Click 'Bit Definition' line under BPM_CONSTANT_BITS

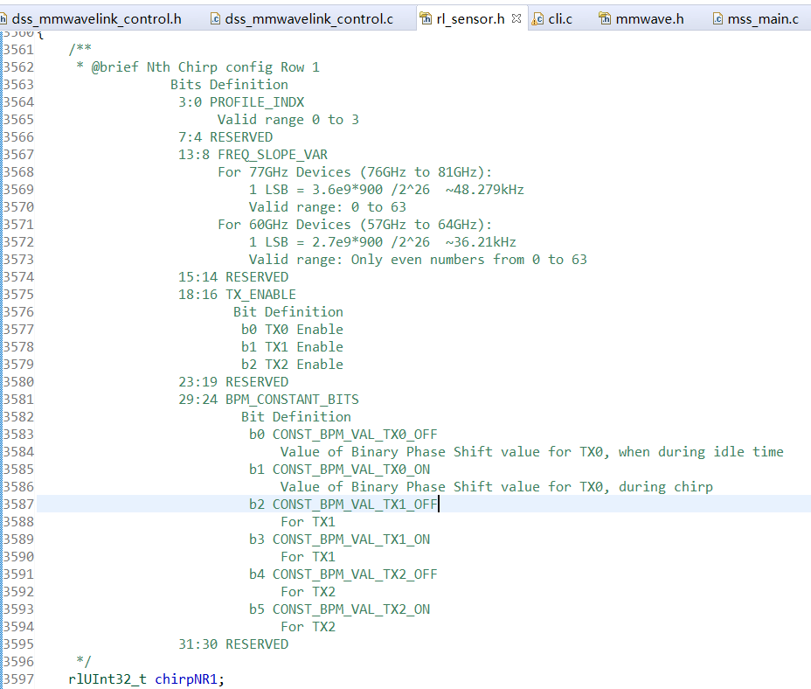click(x=296, y=417)
